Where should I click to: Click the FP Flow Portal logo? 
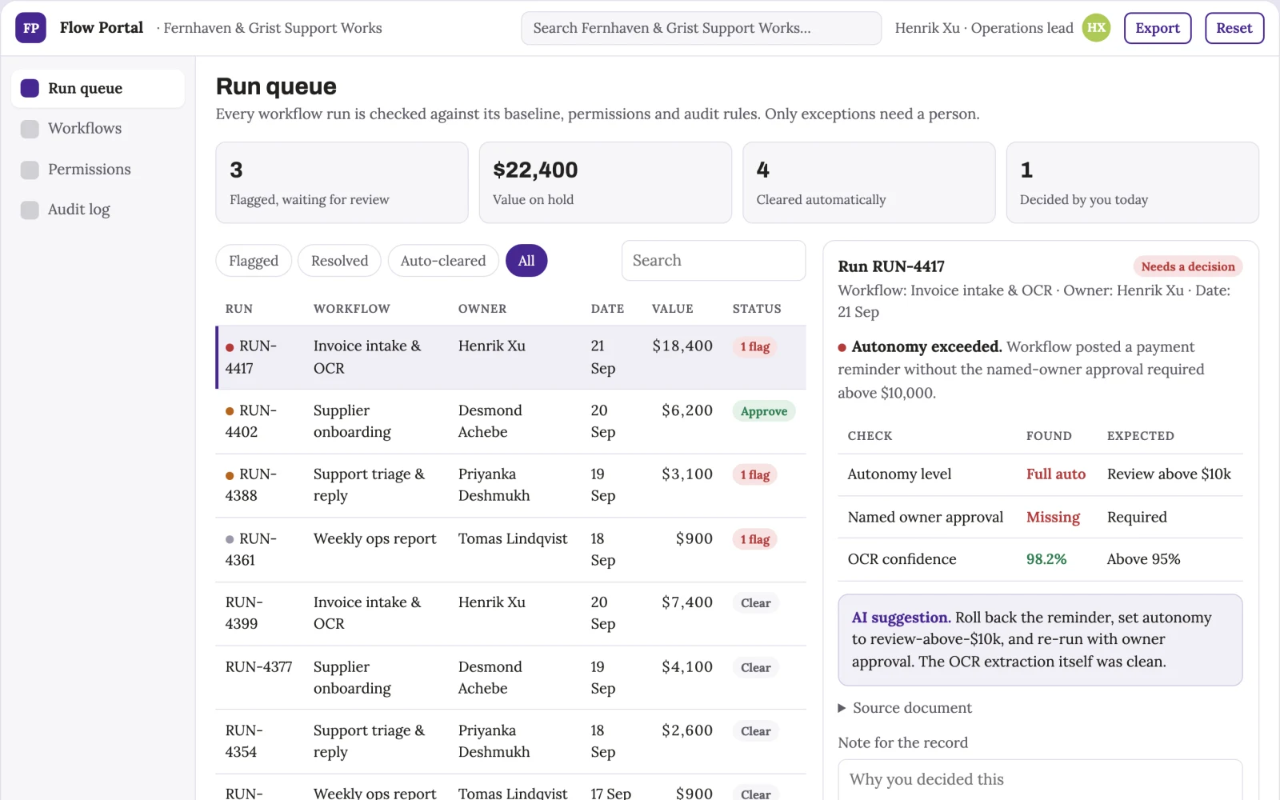click(30, 28)
